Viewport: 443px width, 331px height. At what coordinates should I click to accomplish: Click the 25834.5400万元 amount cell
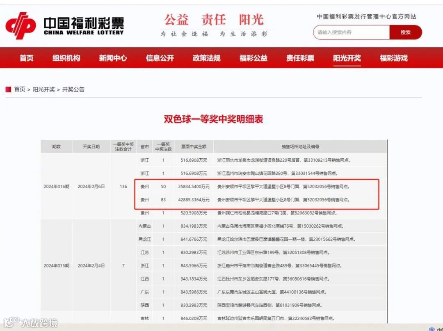click(x=194, y=187)
